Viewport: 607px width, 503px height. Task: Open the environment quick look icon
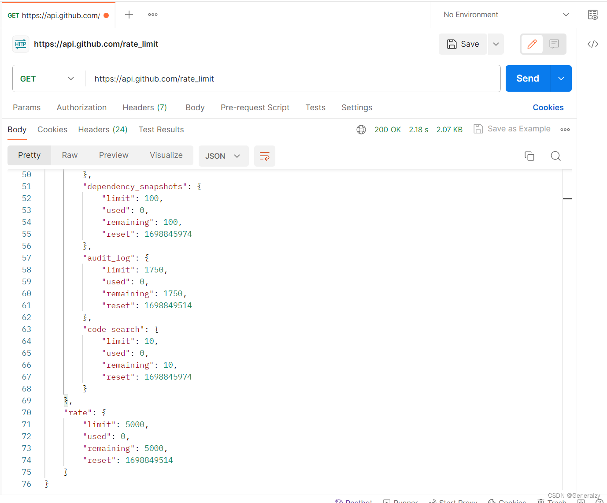[593, 15]
